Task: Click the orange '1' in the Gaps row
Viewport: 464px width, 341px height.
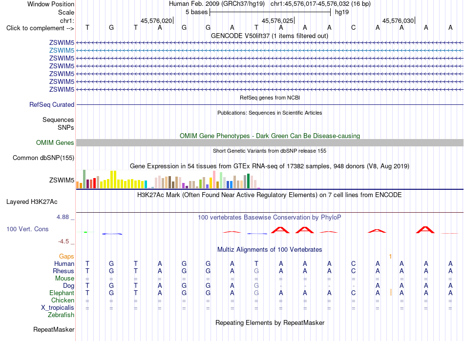Action: (x=390, y=257)
